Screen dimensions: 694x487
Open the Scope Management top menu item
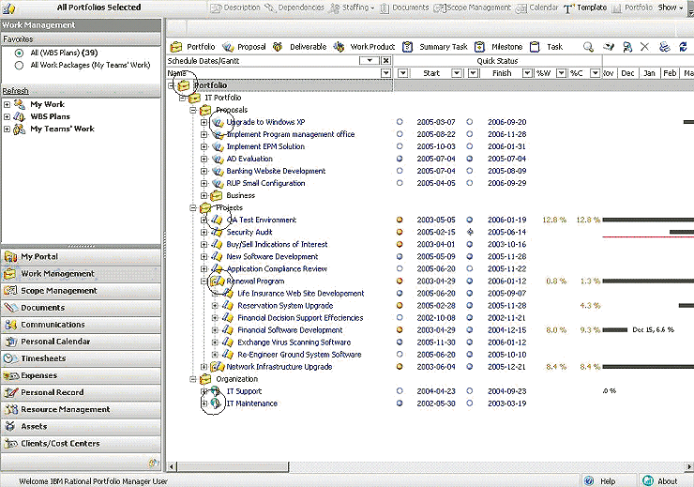coord(473,8)
